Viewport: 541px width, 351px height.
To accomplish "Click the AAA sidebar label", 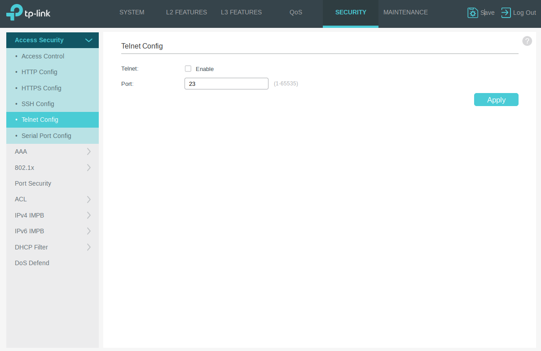I will pyautogui.click(x=21, y=151).
